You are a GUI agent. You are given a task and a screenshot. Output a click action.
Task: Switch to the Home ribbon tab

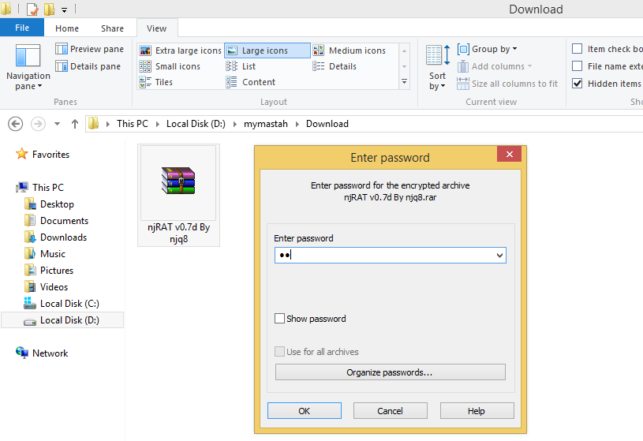(x=67, y=28)
